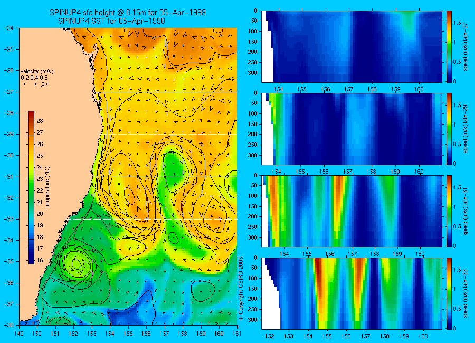Click the rotated 'temperature (°C)' label

(47, 187)
